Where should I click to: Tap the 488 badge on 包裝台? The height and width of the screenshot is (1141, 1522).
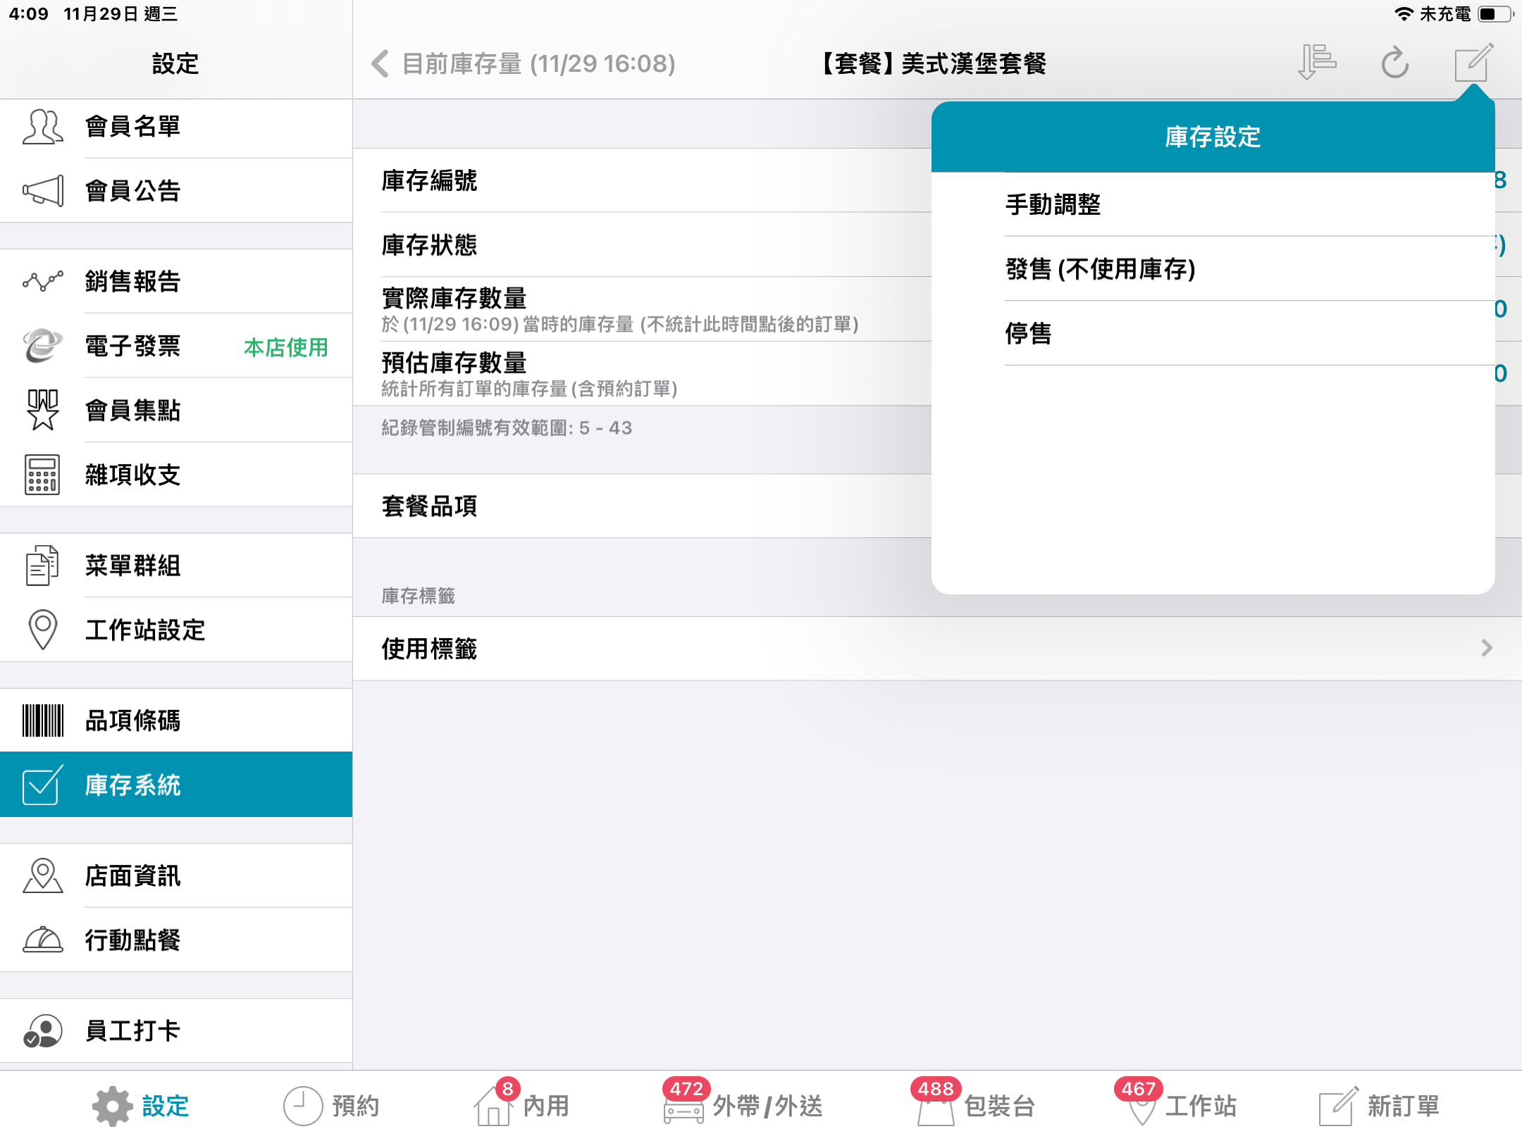935,1089
